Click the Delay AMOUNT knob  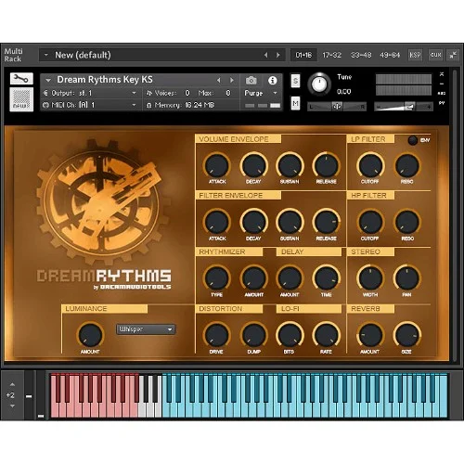point(290,278)
